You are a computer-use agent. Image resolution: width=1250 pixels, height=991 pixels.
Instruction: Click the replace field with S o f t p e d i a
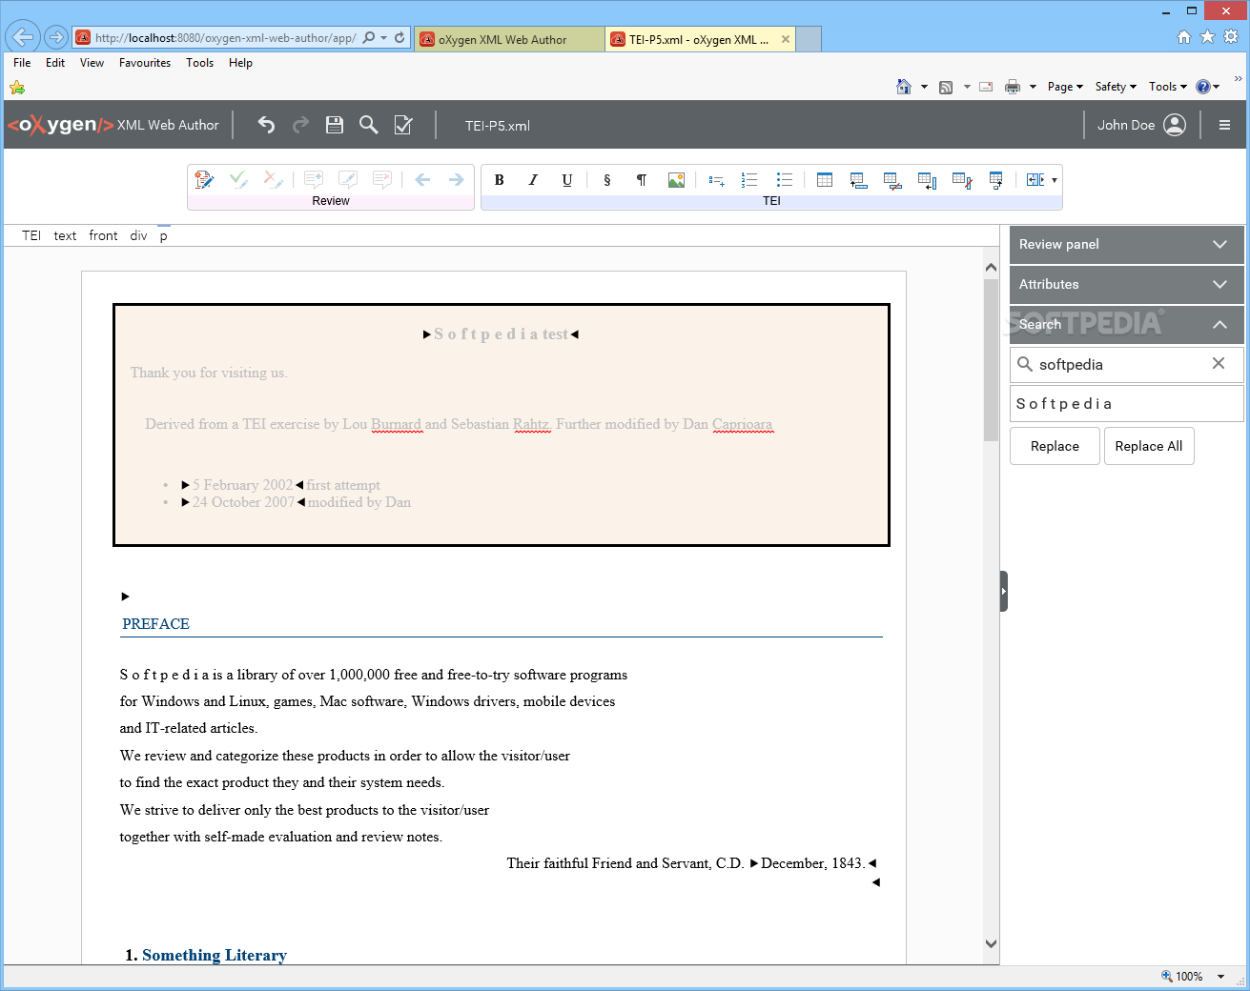click(1126, 404)
